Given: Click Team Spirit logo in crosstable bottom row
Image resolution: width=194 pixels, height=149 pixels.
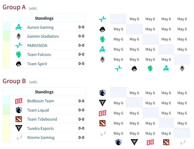Looking at the screenshot, I should point(134,69).
